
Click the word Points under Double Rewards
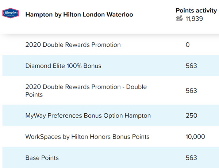(34, 95)
